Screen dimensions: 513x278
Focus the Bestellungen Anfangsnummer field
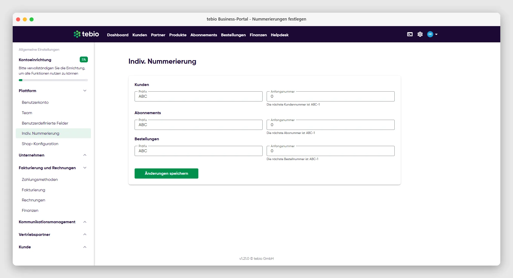coord(331,151)
